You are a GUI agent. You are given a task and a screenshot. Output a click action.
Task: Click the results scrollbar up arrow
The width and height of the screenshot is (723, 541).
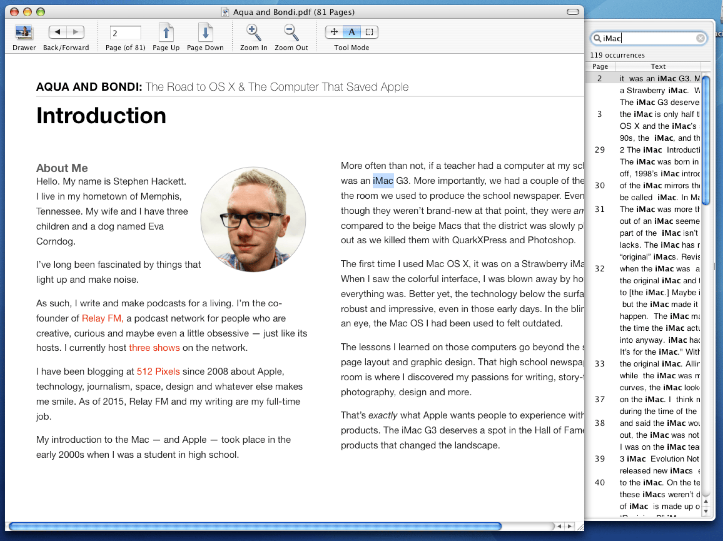[x=706, y=501]
